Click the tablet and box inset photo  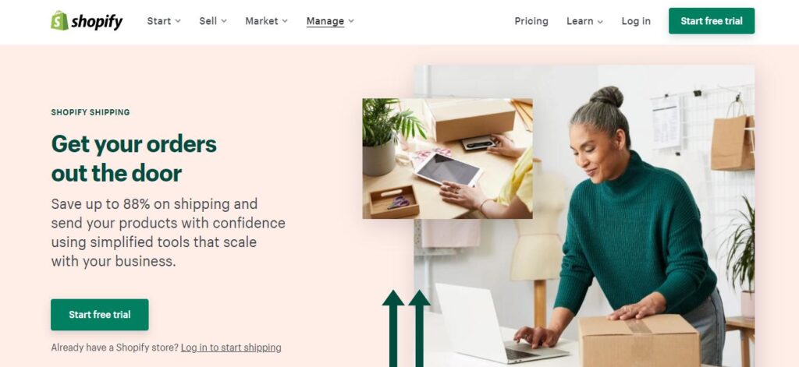447,159
